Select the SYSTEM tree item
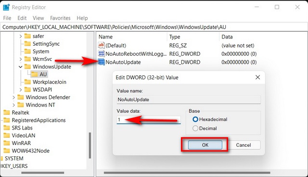 [14, 158]
